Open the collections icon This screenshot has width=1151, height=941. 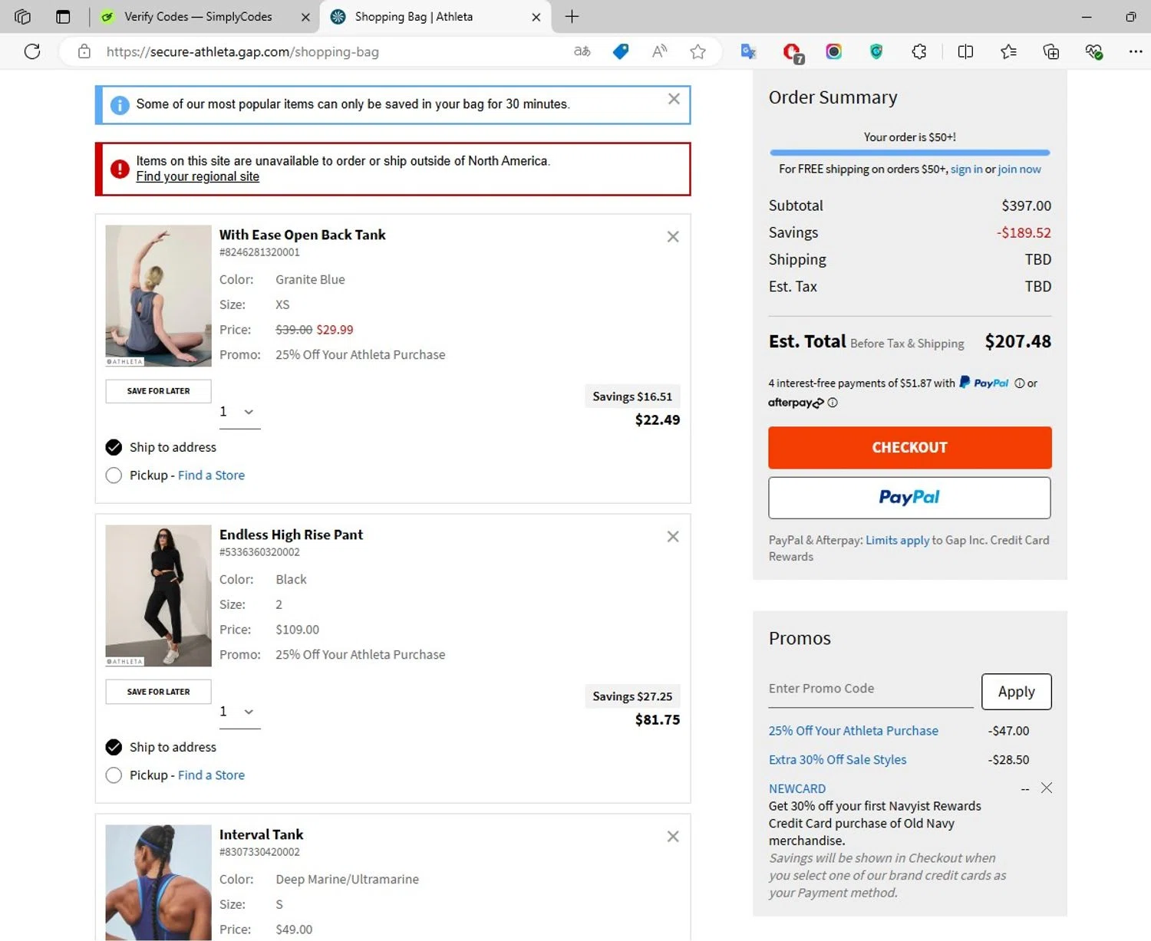[1051, 51]
